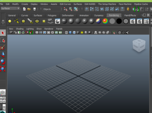
Task: Open the Edit NURBS menu
Action: click(90, 4)
